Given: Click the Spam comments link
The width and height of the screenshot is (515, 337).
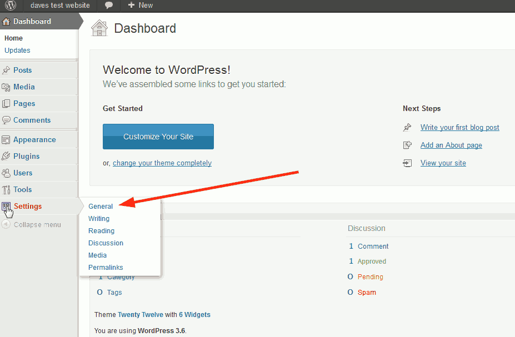Looking at the screenshot, I should 367,293.
